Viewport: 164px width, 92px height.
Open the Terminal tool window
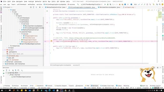point(49,86)
